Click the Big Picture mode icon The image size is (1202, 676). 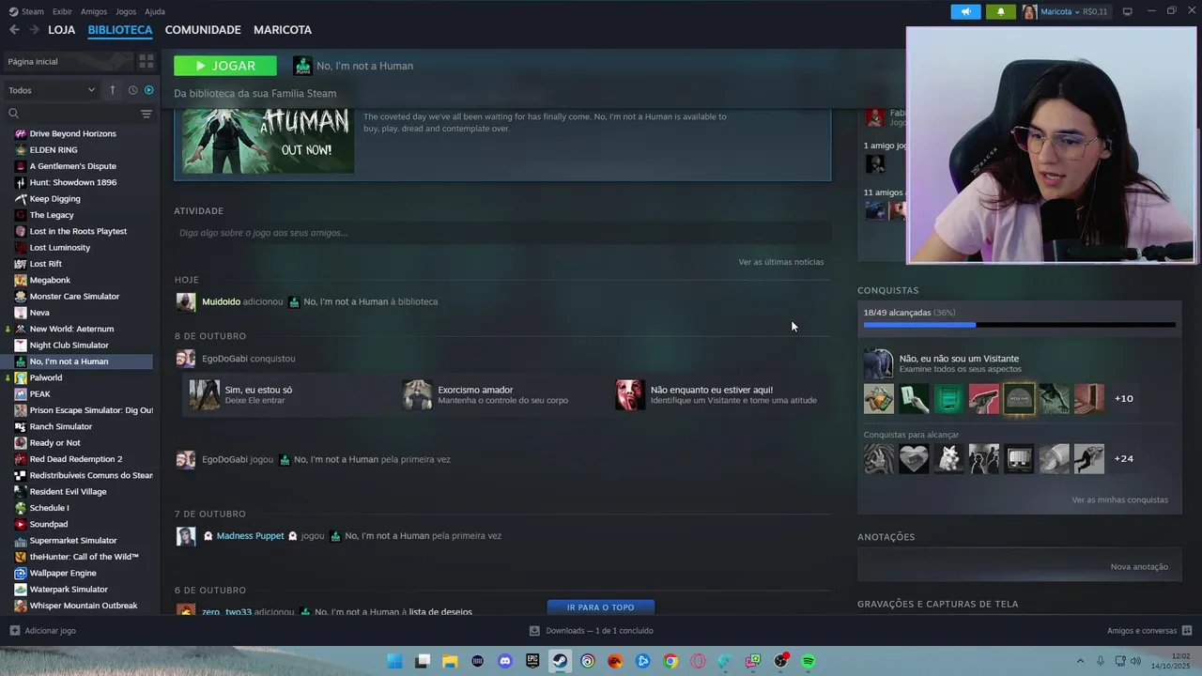tap(1128, 11)
